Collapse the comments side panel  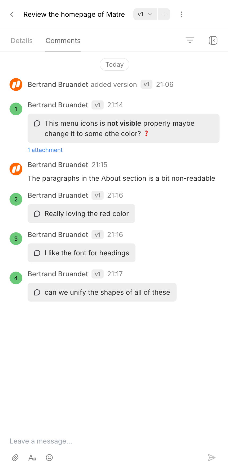point(213,40)
